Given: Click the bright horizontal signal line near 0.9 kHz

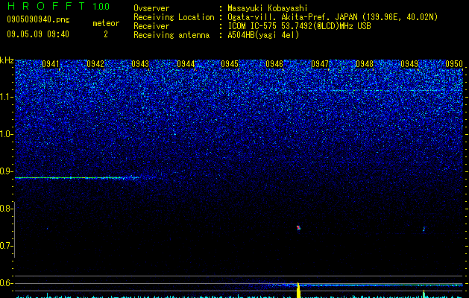Looking at the screenshot, I should pos(77,178).
